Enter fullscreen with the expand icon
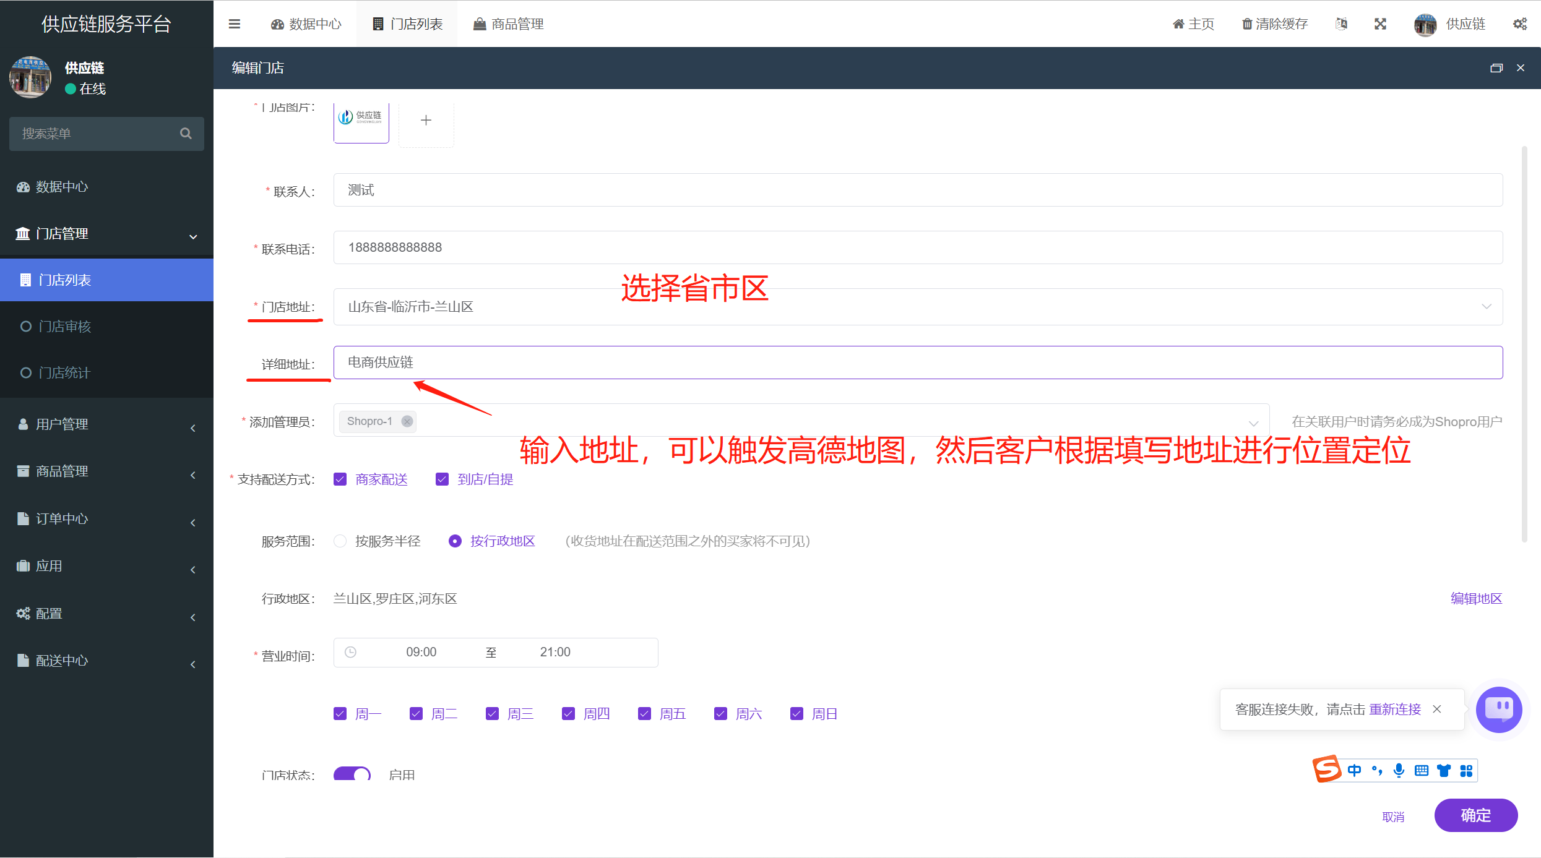Image resolution: width=1541 pixels, height=858 pixels. click(x=1380, y=24)
